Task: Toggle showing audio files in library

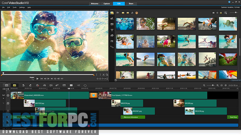Action: coord(132,13)
